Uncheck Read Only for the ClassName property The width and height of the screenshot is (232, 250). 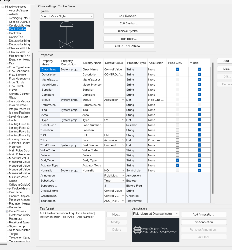pyautogui.click(x=177, y=69)
